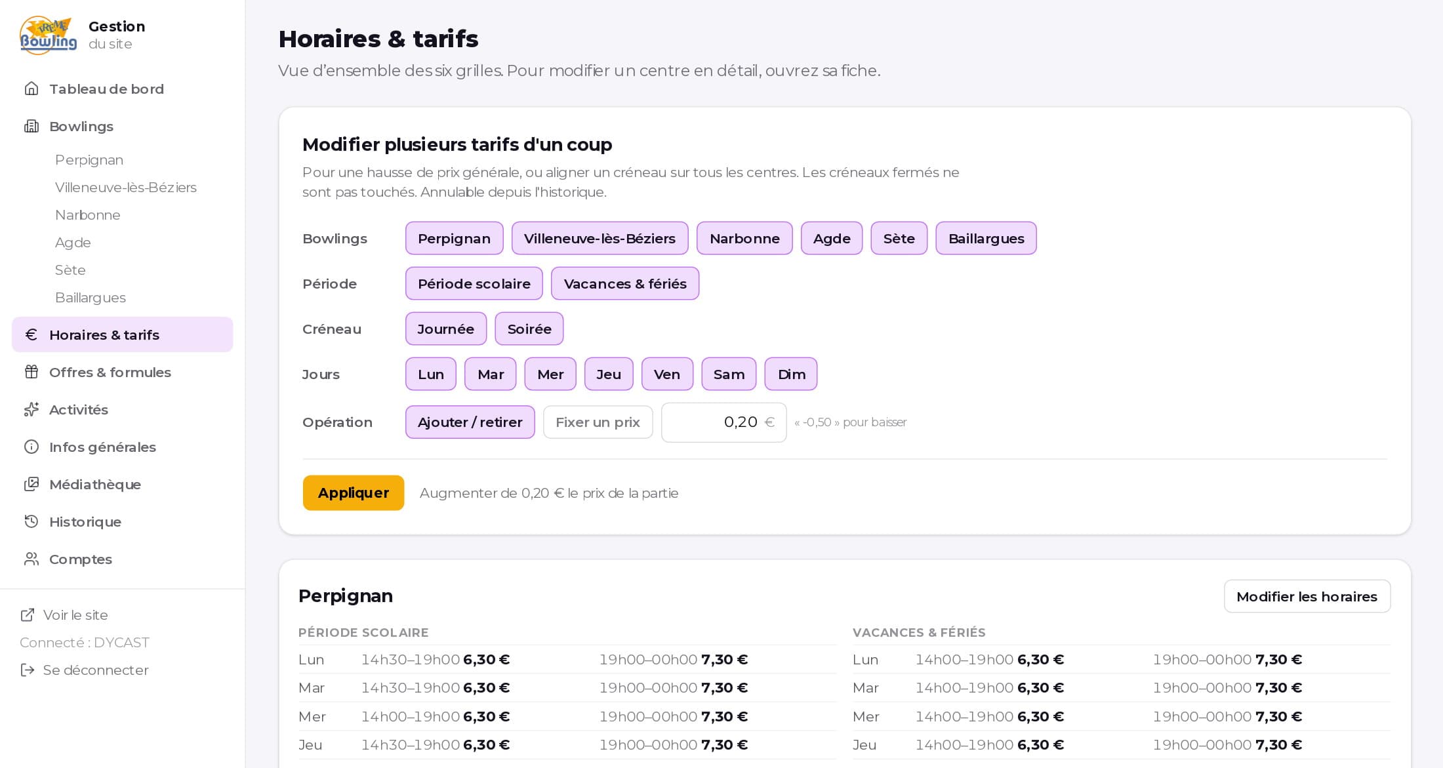
Task: Toggle the Narbonne bowling chip
Action: (744, 238)
